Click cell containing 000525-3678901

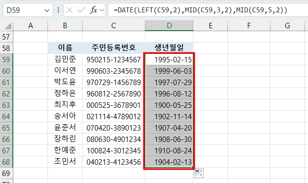tap(114, 105)
